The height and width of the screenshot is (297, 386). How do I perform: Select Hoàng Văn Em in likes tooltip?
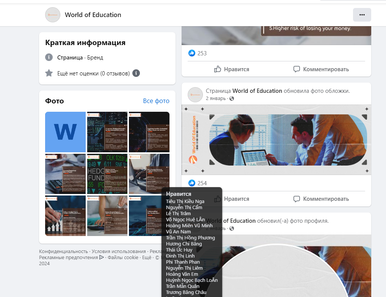[182, 274]
